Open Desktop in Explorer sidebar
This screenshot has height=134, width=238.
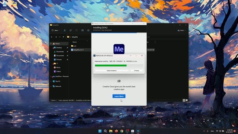click(59, 48)
